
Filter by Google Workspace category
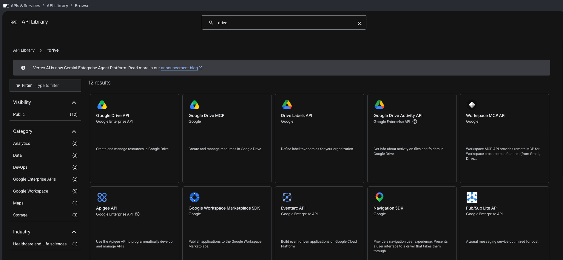click(x=45, y=191)
